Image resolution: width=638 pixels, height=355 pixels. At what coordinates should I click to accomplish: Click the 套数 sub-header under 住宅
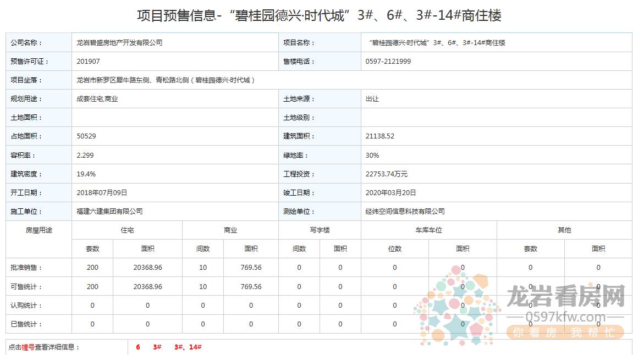click(92, 248)
